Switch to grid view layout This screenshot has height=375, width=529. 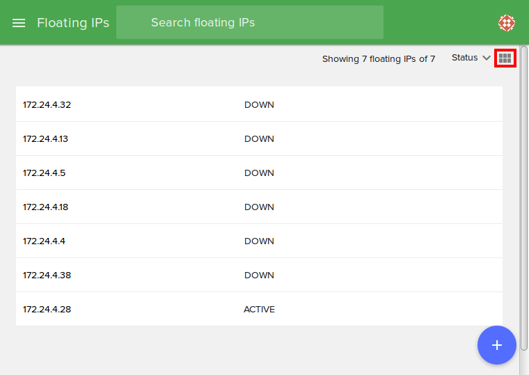(505, 58)
